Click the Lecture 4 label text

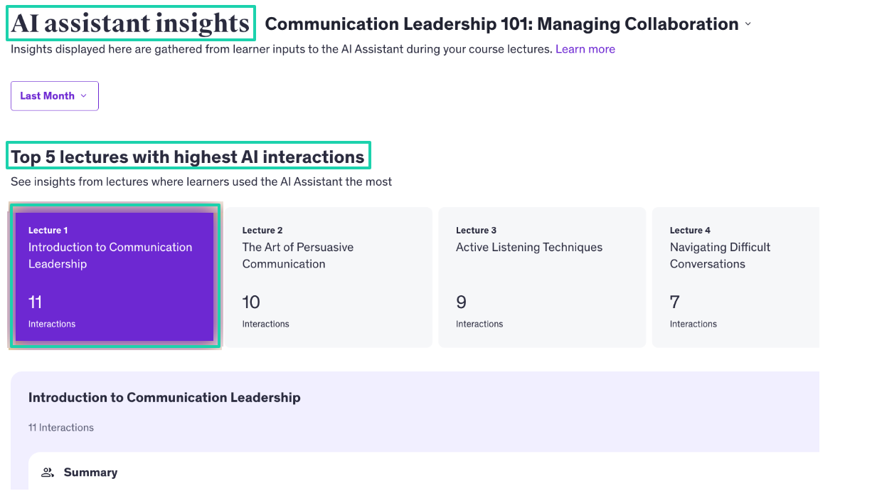[690, 231]
